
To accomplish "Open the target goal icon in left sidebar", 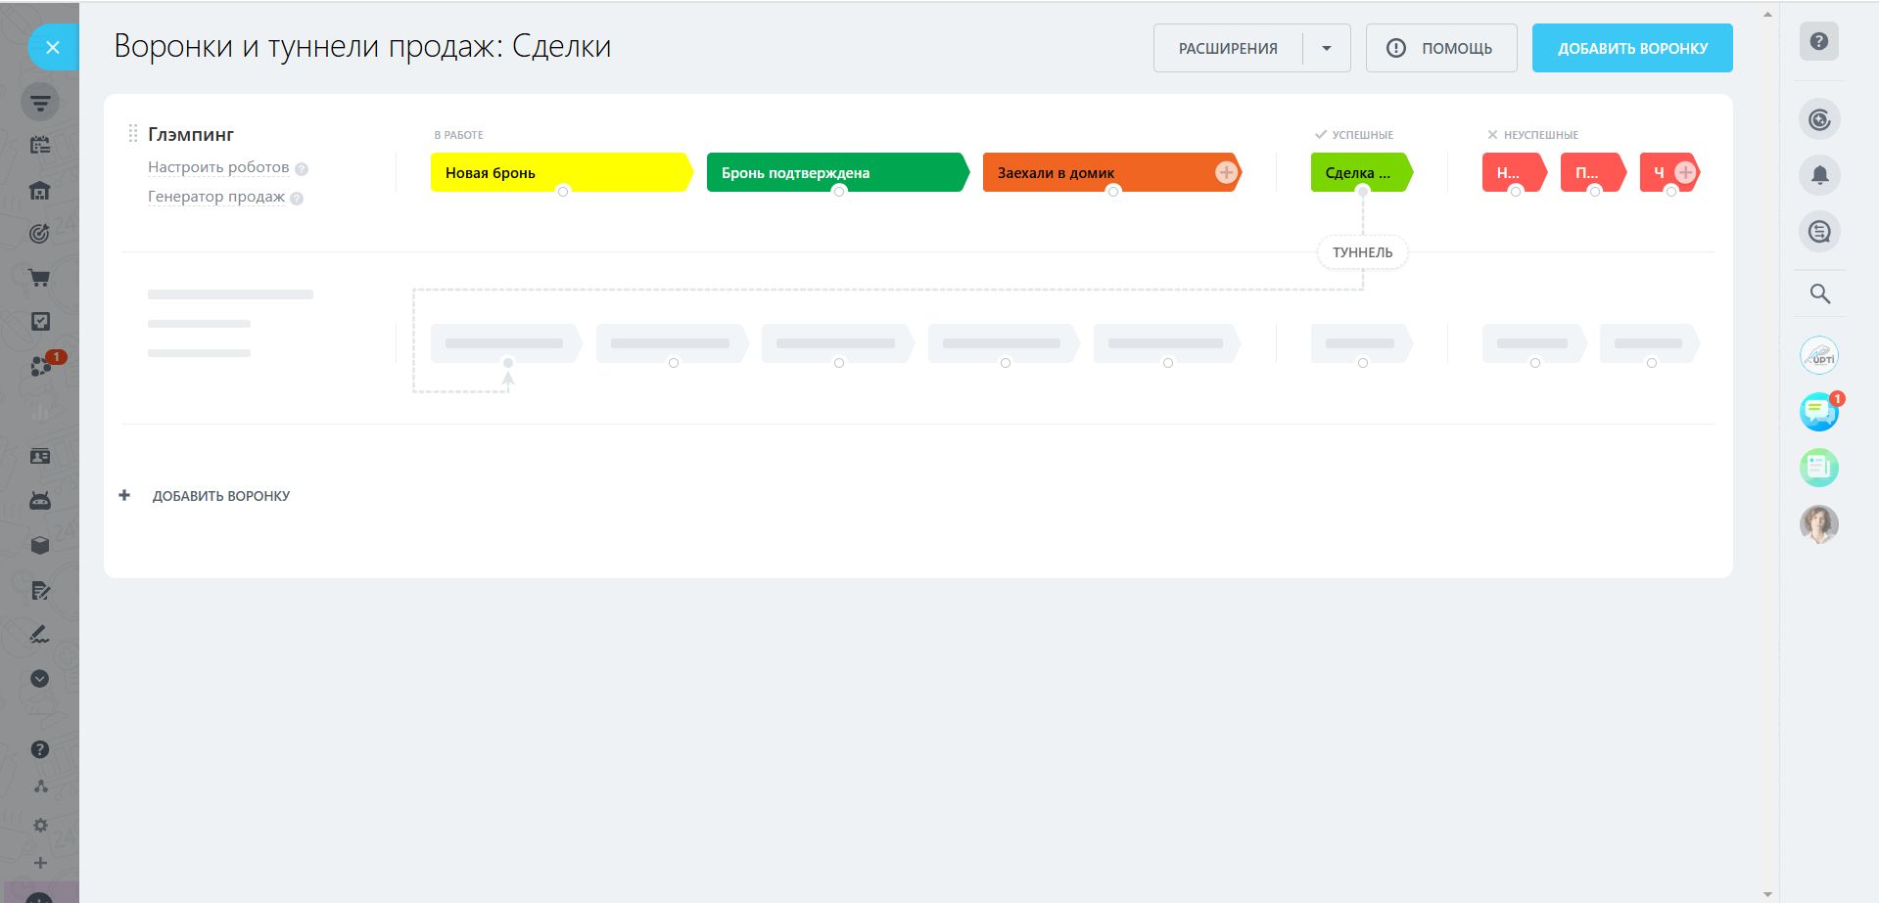I will click(x=40, y=234).
